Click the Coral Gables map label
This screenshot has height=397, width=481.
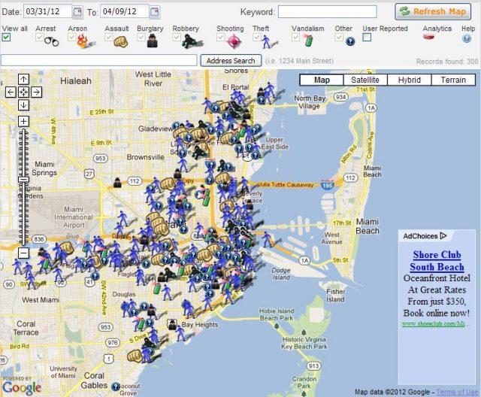94,380
